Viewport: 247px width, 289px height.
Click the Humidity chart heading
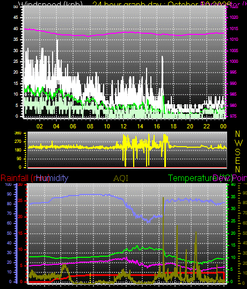52,178
